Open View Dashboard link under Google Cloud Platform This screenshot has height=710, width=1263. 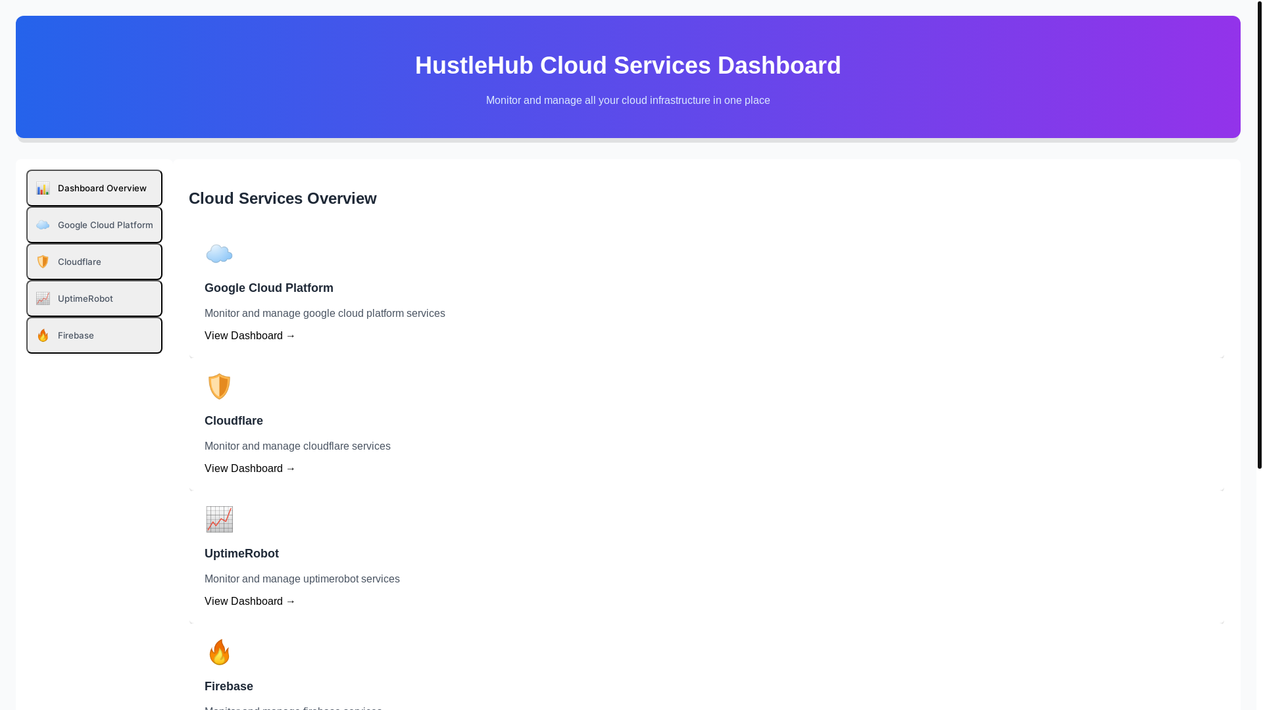click(x=250, y=336)
